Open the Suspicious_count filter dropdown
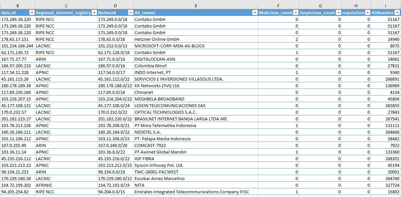This screenshot has width=401, height=197. [x=338, y=13]
